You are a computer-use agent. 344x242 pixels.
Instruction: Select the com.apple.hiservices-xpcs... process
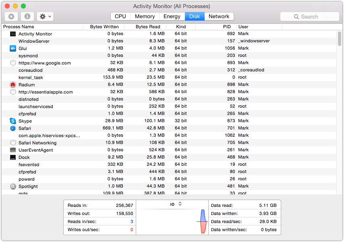click(x=169, y=136)
